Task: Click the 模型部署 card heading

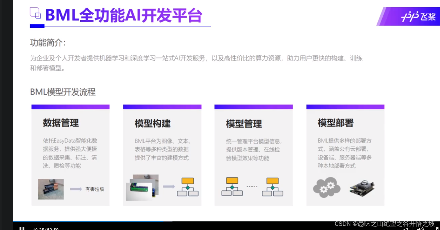Action: point(336,123)
